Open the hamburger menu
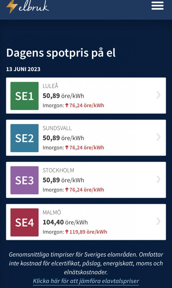 coord(157,6)
